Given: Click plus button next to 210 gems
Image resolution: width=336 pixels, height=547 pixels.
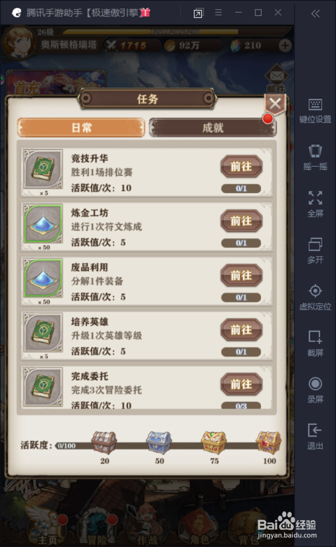Looking at the screenshot, I should point(285,46).
